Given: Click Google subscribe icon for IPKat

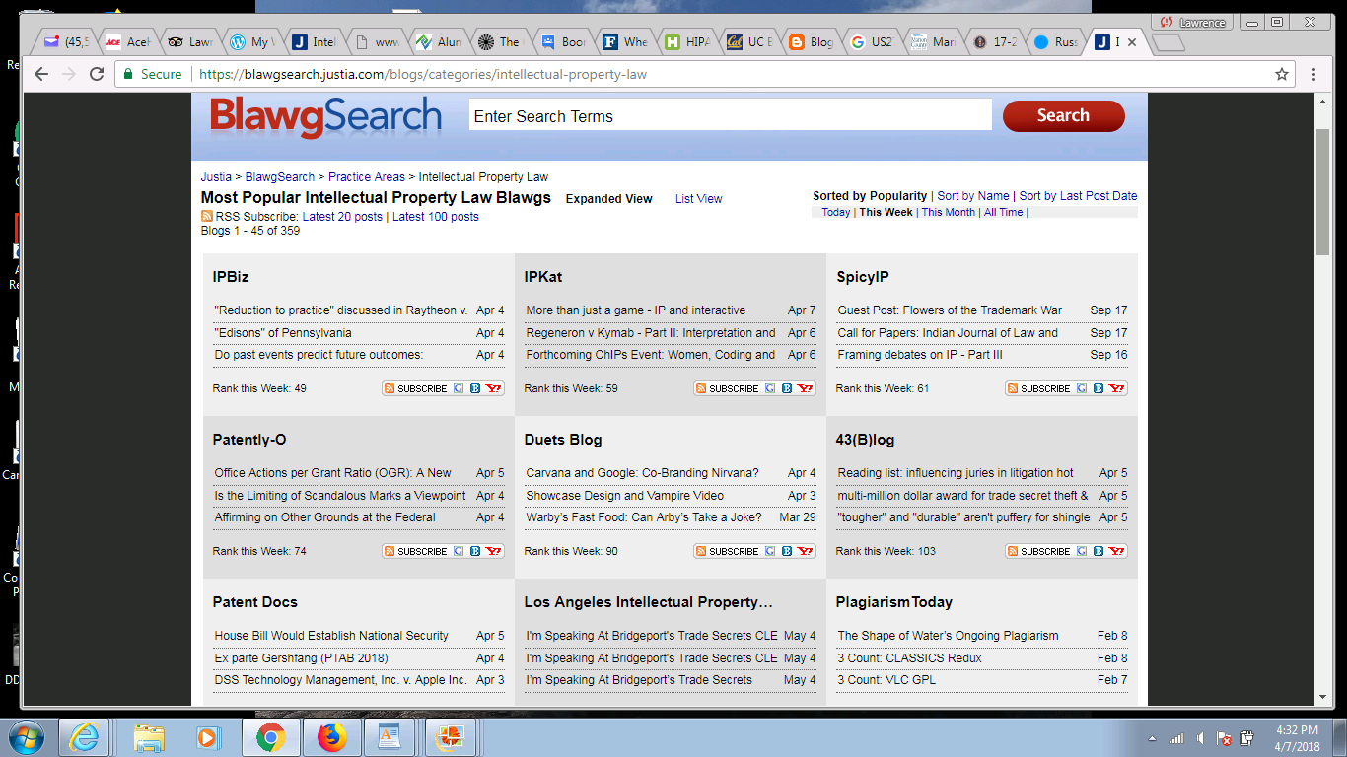Looking at the screenshot, I should click(770, 388).
